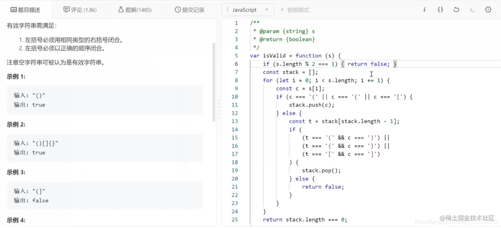Click the description panel vertical scrollbar

[x=214, y=82]
